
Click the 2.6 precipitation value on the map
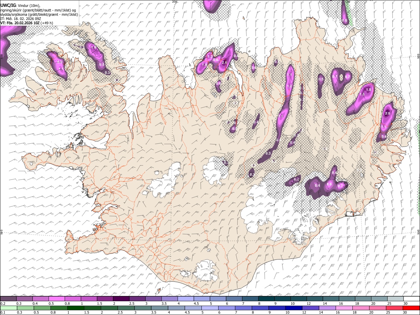pos(225,62)
